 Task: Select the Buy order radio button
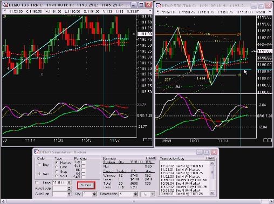coord(39,165)
